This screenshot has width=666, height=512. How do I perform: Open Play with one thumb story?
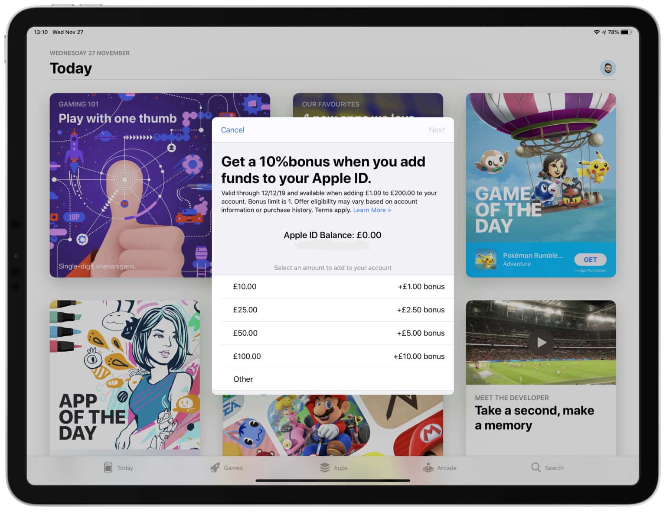tap(130, 185)
